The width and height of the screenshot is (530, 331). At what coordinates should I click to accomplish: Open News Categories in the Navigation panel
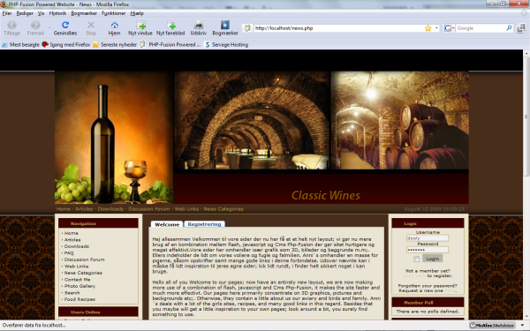tap(83, 273)
